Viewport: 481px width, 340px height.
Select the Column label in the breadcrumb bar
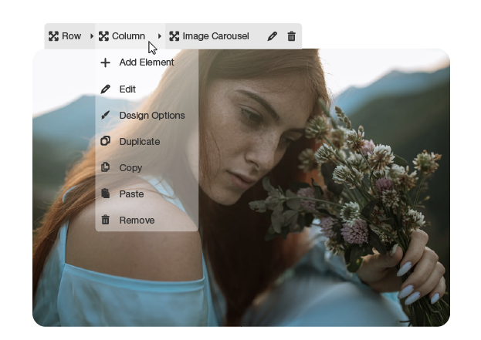pyautogui.click(x=128, y=36)
